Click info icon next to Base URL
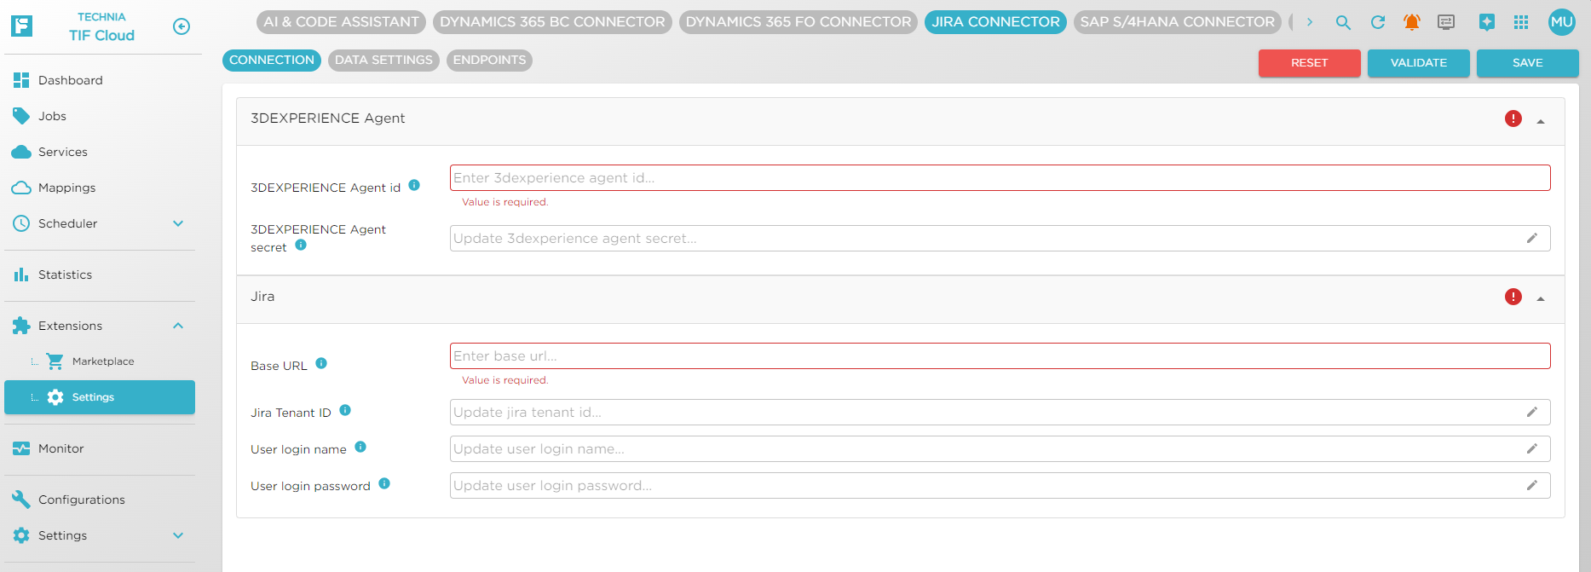Image resolution: width=1591 pixels, height=572 pixels. pos(321,363)
